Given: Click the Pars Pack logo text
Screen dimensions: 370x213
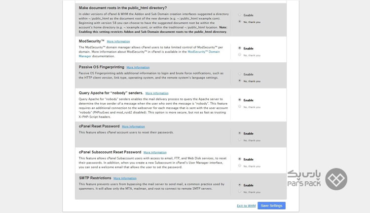Looking at the screenshot, I should click(x=304, y=178).
